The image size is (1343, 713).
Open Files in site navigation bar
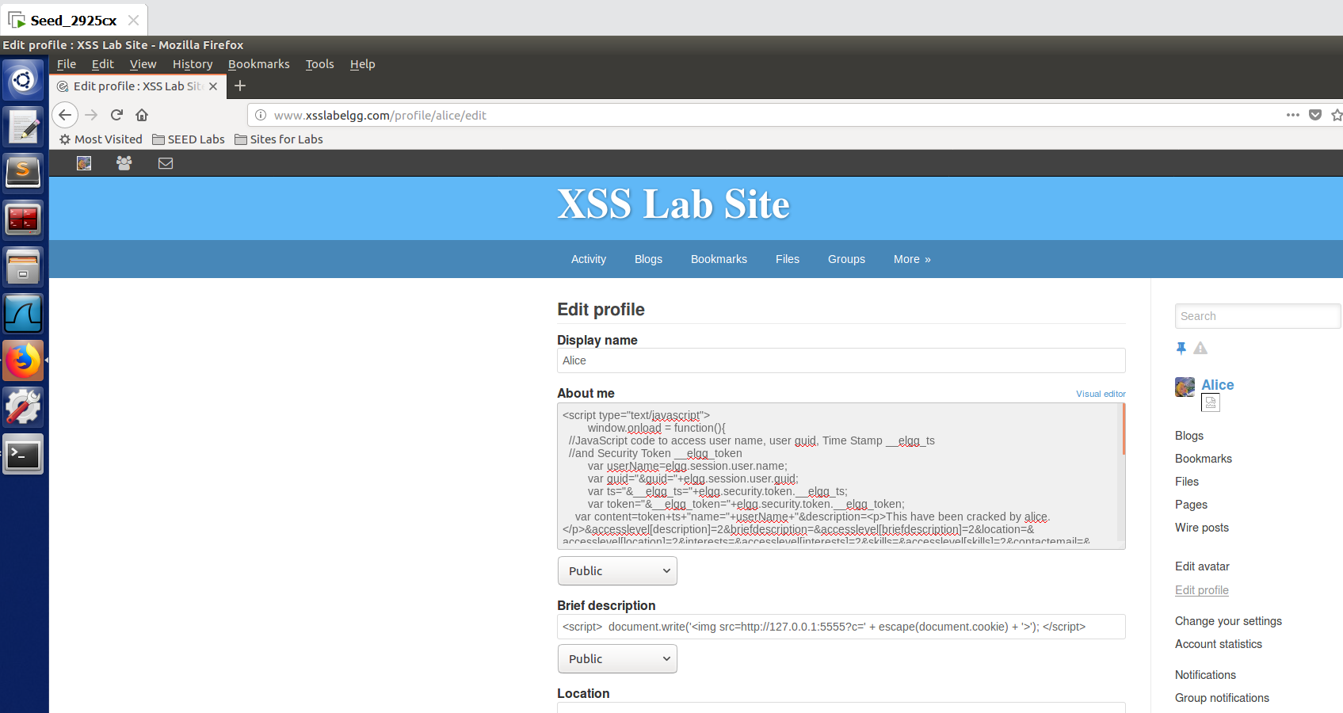[788, 259]
